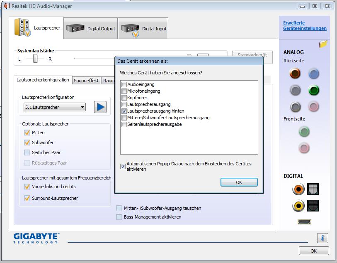Click the Realtek speaker icon in title bar

pyautogui.click(x=7, y=6)
